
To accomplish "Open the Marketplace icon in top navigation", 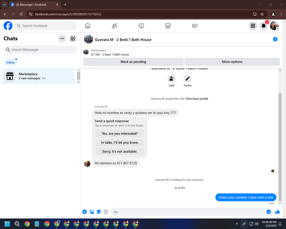I will (x=168, y=26).
